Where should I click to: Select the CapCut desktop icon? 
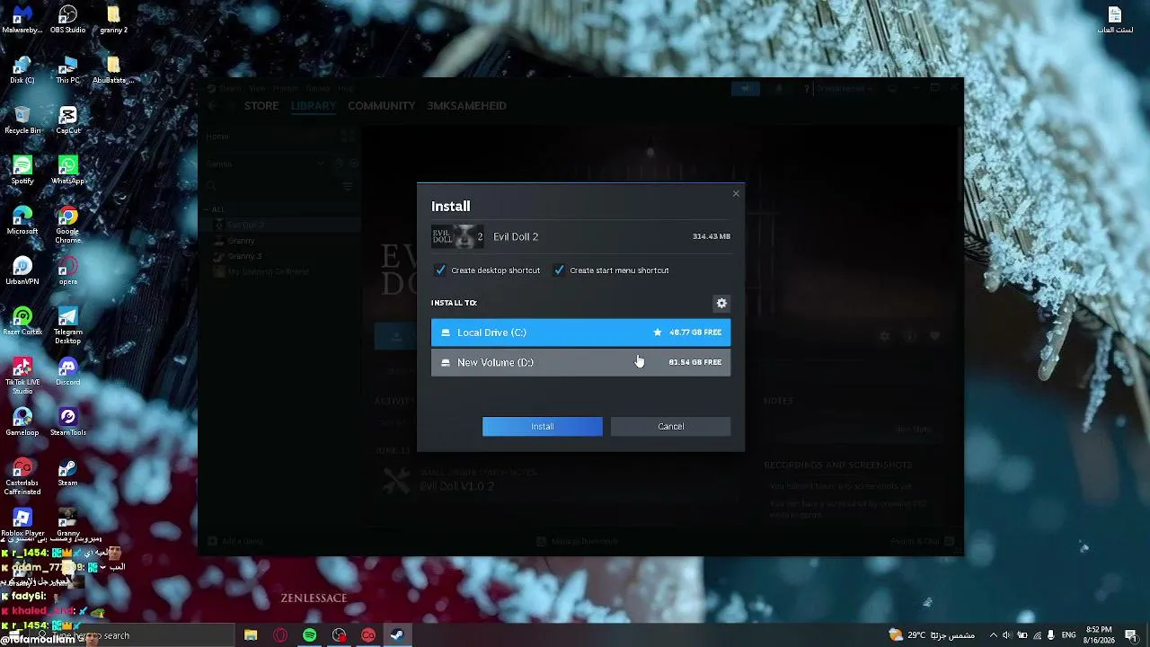67,120
